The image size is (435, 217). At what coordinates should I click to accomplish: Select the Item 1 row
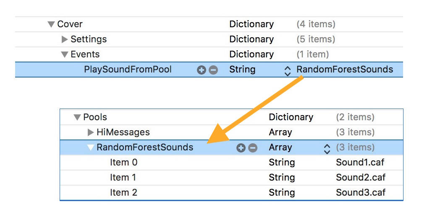click(123, 178)
